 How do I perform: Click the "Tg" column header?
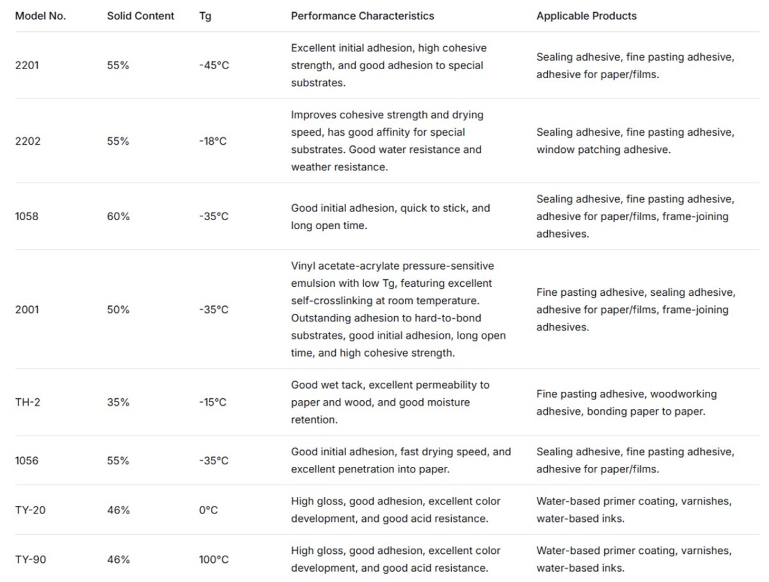205,16
